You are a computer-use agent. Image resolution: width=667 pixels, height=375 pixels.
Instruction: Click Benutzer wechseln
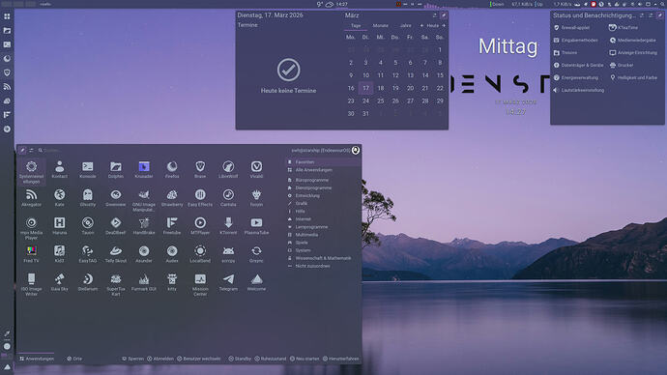coord(199,359)
